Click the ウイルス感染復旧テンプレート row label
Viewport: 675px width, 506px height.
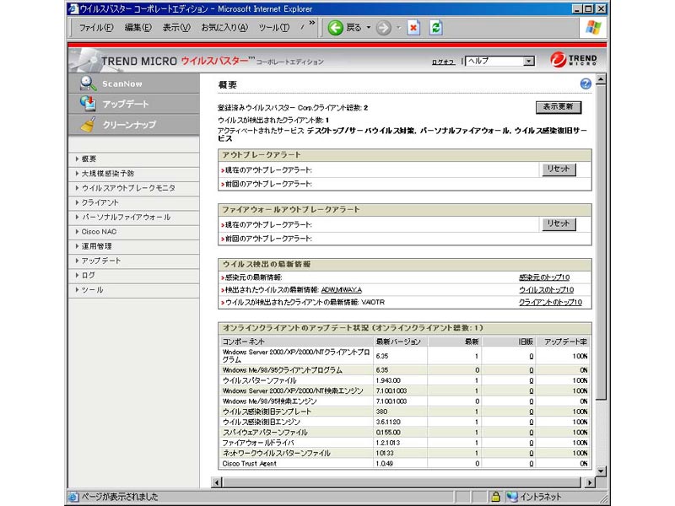pyautogui.click(x=267, y=412)
